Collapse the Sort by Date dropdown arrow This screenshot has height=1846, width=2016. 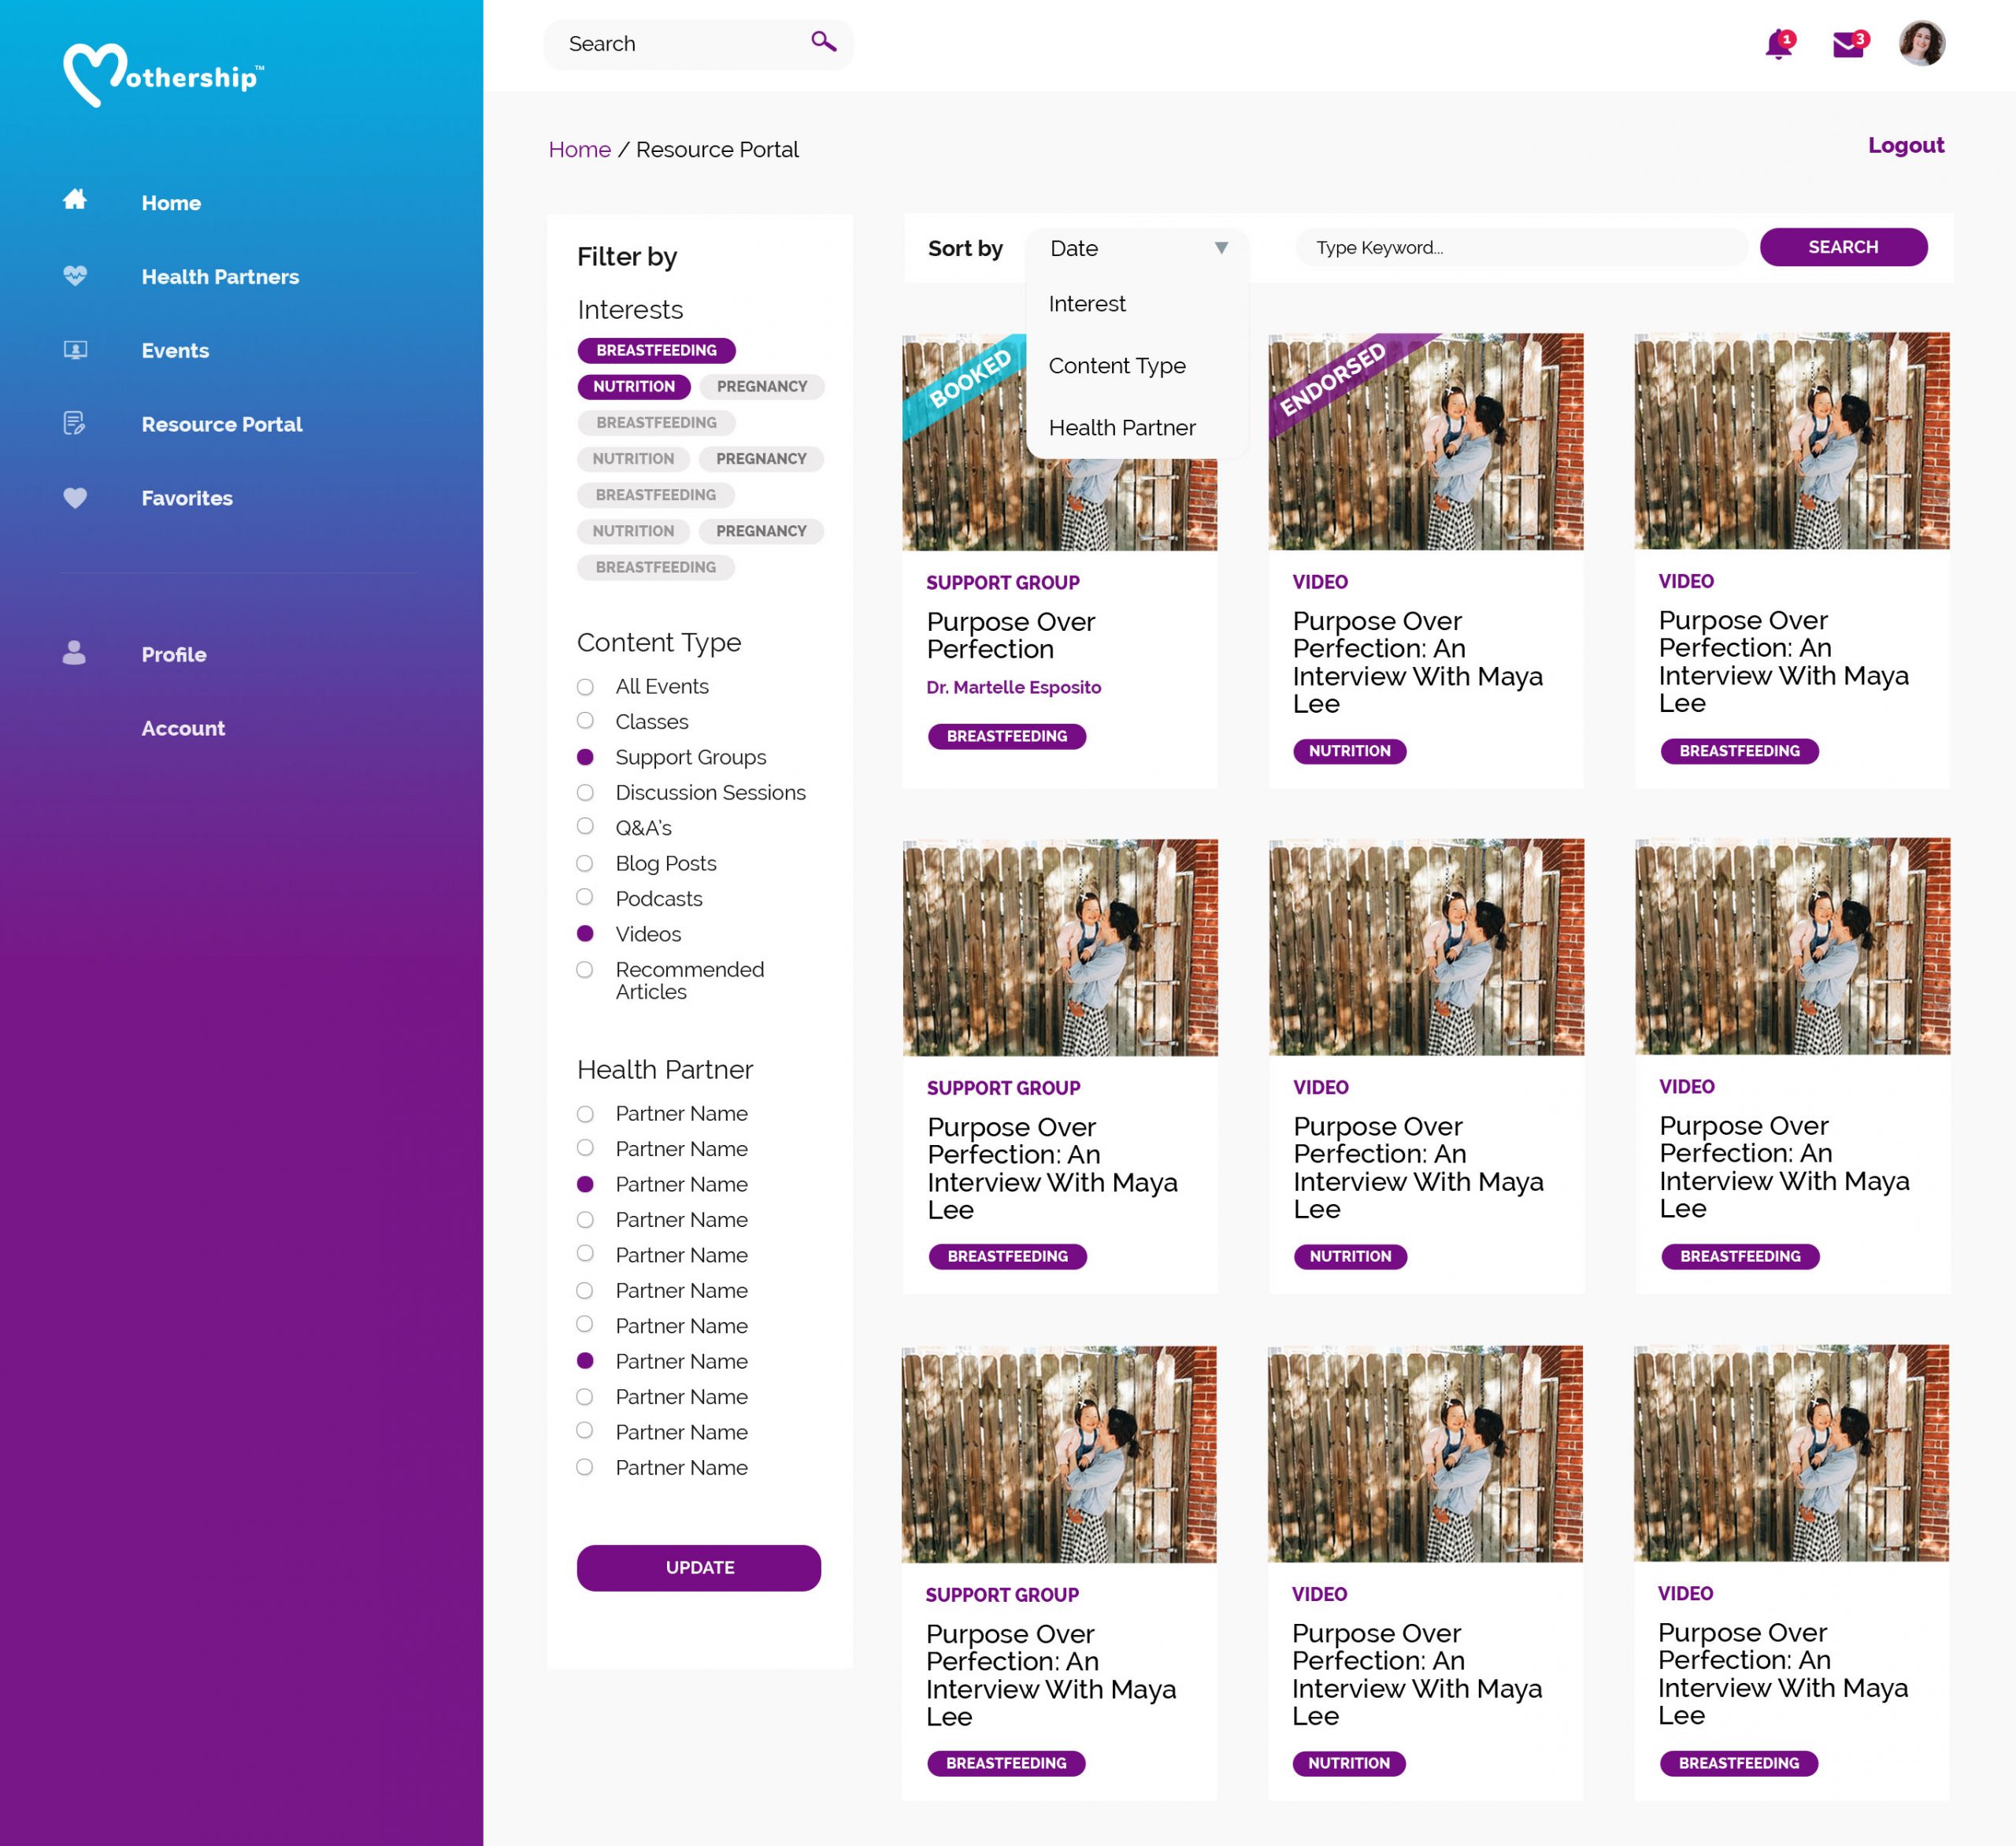coord(1221,248)
